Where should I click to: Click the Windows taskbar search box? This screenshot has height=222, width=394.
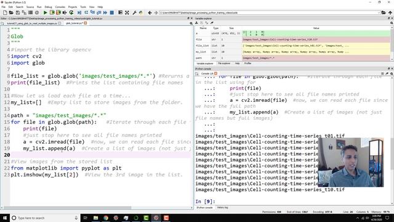[45, 218]
